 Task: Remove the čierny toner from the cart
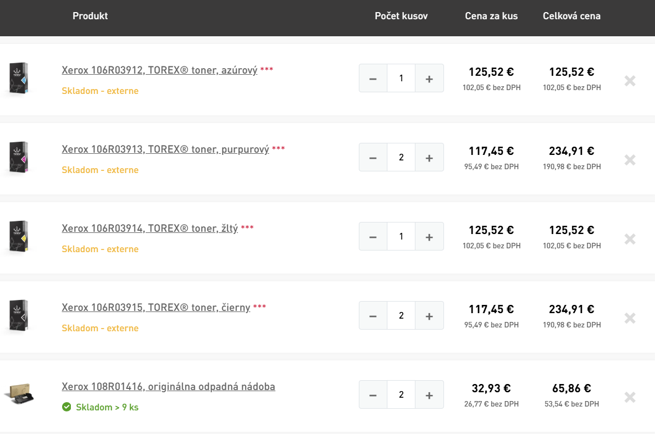(630, 318)
